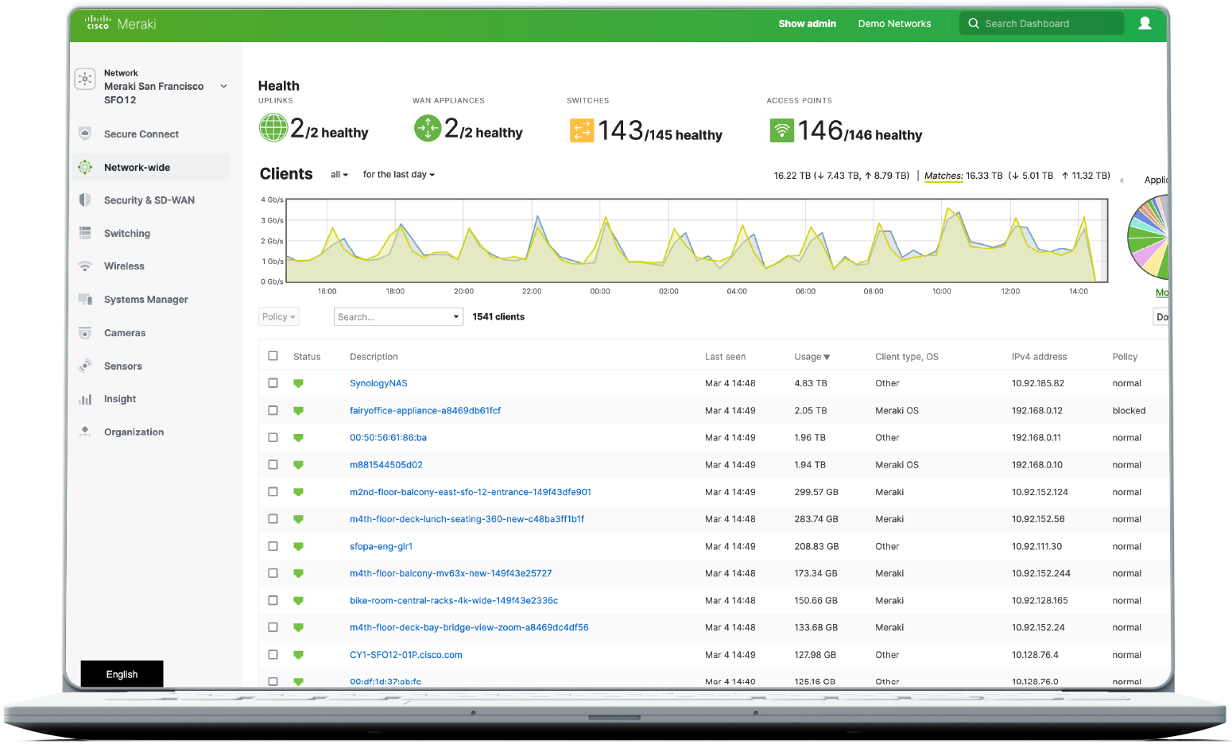
Task: Click the Switching sidebar icon
Action: coord(85,233)
